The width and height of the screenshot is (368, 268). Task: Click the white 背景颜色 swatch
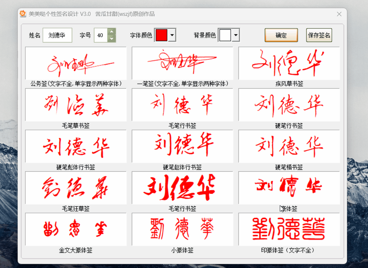point(225,35)
